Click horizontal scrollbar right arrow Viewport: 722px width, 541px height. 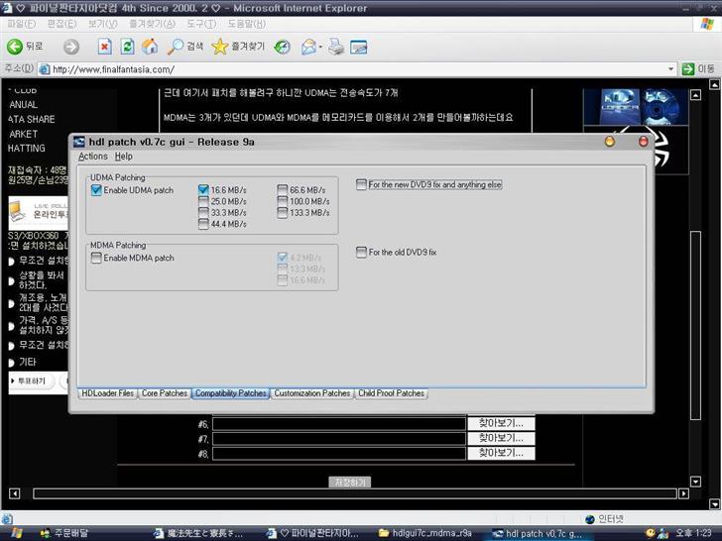683,493
